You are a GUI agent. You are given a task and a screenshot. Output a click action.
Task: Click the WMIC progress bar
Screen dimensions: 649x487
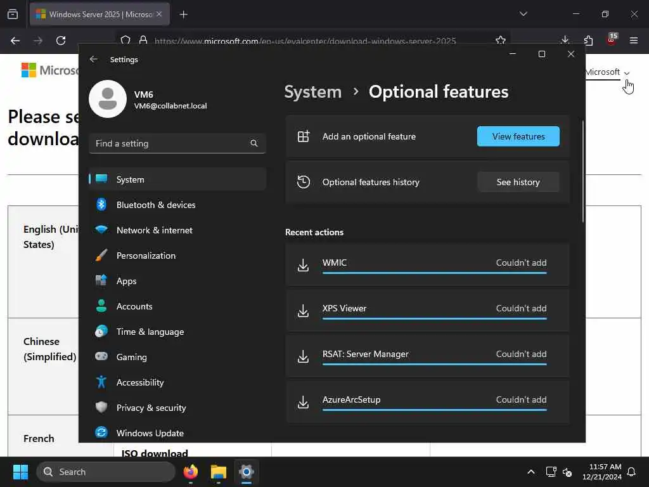click(x=435, y=273)
